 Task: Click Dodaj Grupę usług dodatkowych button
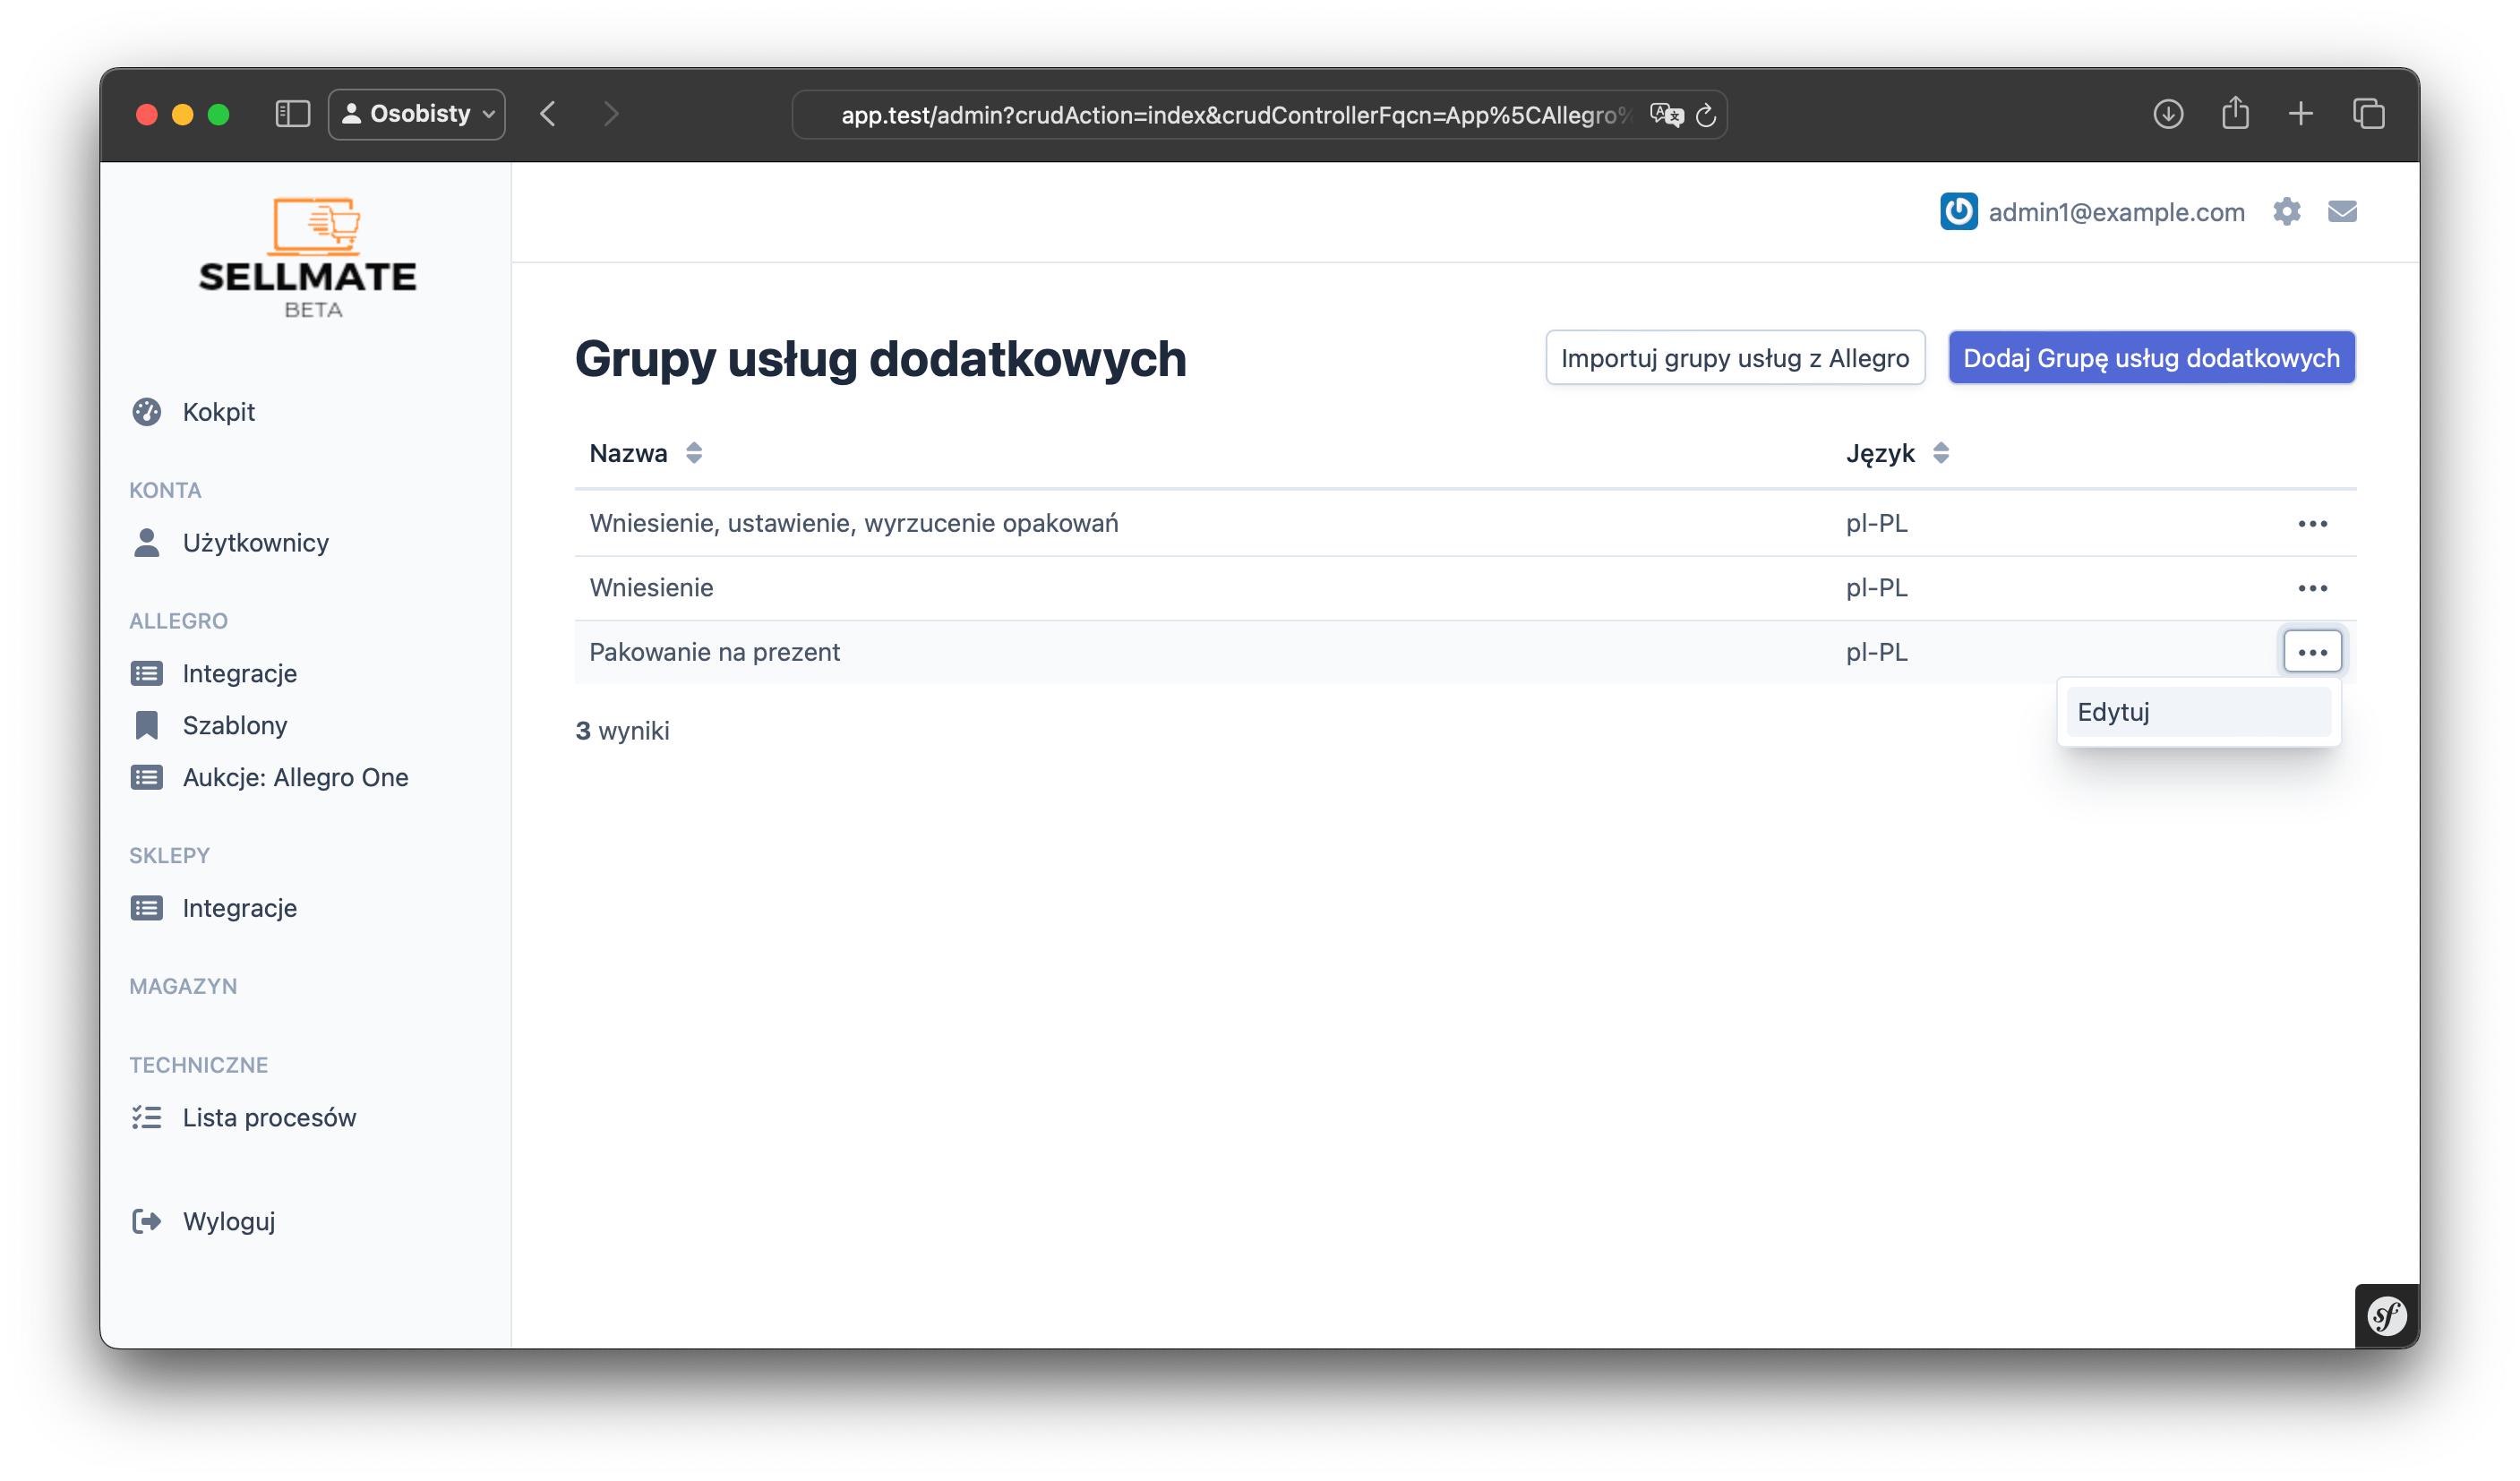click(2153, 358)
